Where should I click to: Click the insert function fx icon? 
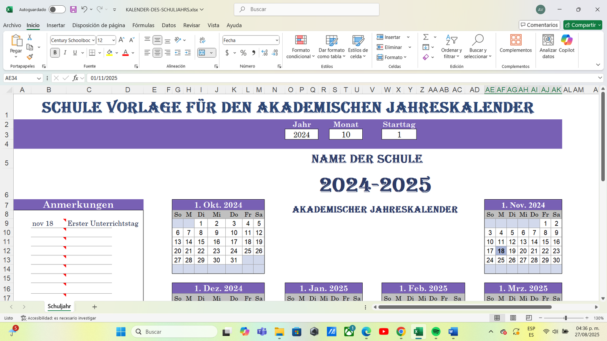coord(75,78)
